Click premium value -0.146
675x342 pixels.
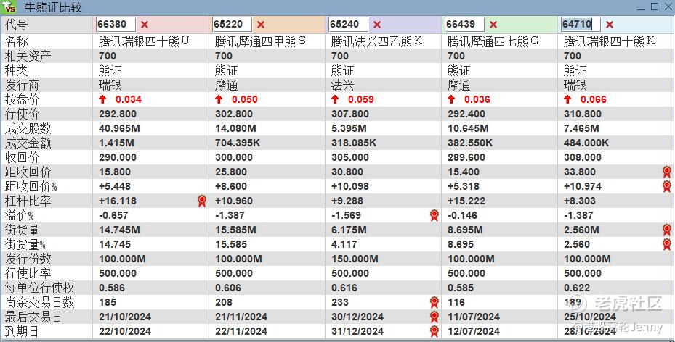[x=462, y=215]
